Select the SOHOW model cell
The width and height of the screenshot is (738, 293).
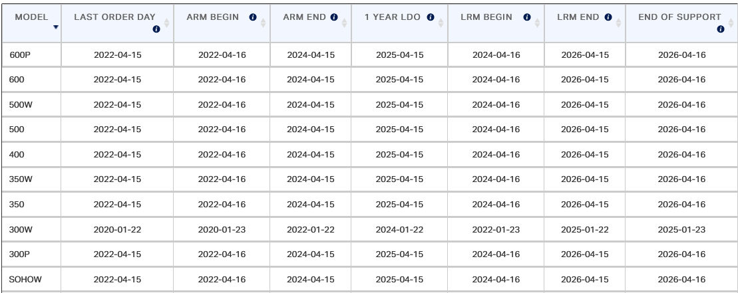point(31,280)
